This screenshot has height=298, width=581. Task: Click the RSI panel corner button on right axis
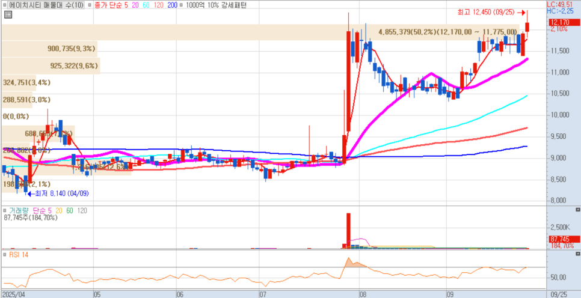[x=577, y=254]
